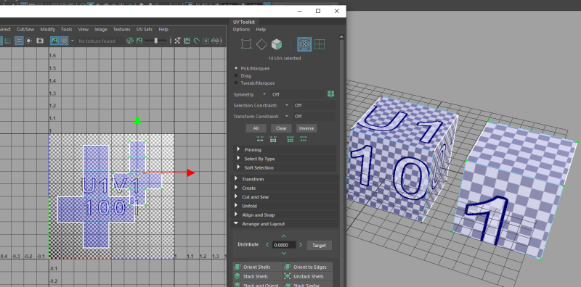The height and width of the screenshot is (287, 581).
Task: Expand the Cut and Sew section
Action: coord(285,196)
